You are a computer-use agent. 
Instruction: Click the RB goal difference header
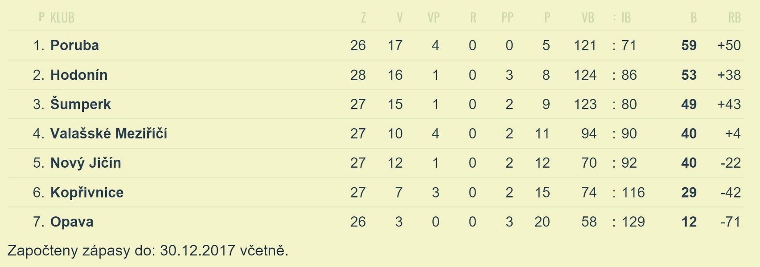click(x=734, y=18)
